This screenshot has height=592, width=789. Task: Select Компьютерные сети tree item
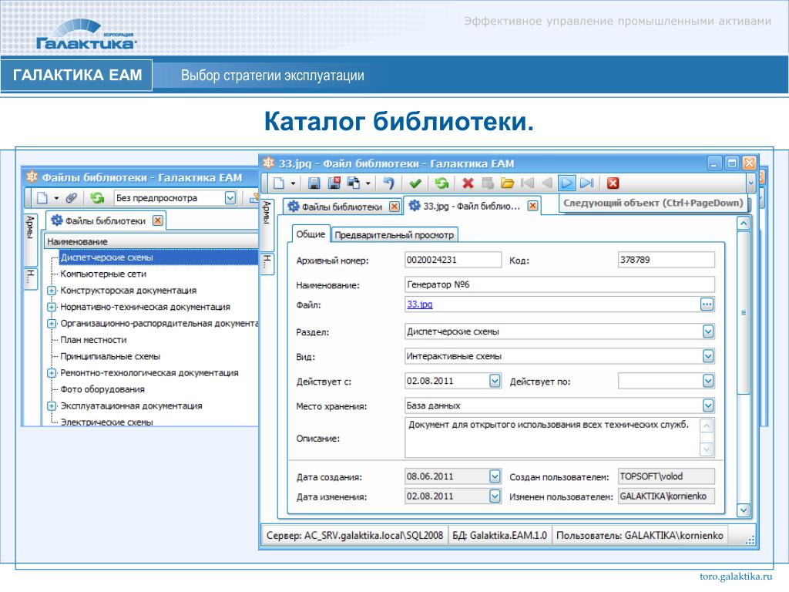pos(103,274)
